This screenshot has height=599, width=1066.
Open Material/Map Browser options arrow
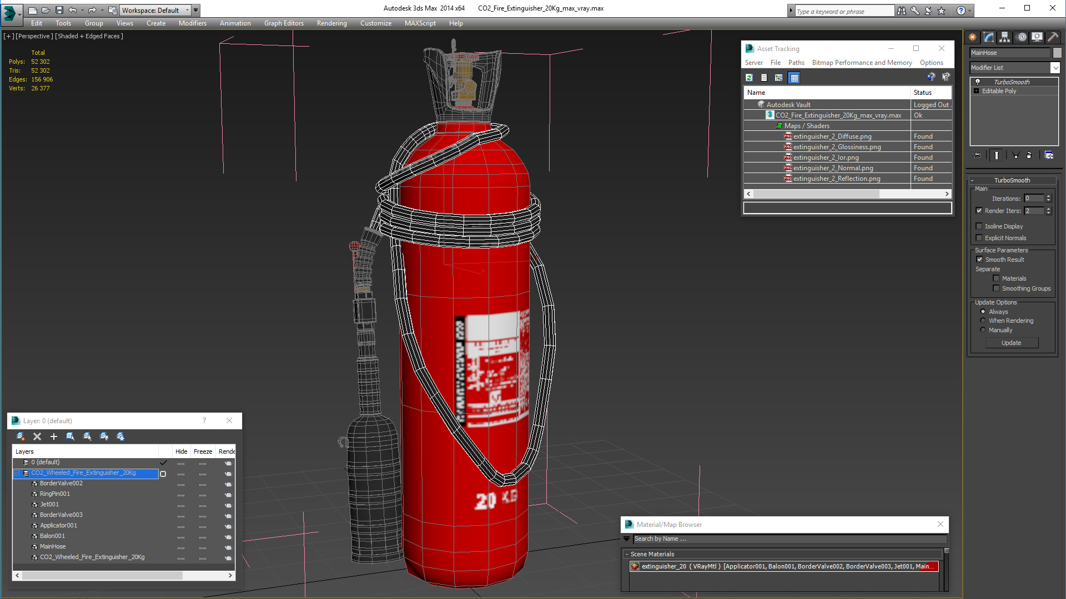tap(627, 539)
